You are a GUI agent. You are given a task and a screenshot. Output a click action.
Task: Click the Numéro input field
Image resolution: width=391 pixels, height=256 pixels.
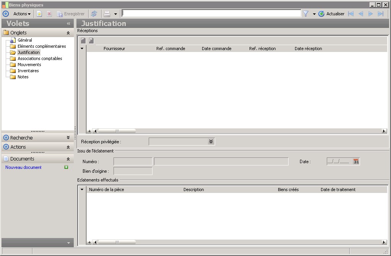[x=133, y=162]
